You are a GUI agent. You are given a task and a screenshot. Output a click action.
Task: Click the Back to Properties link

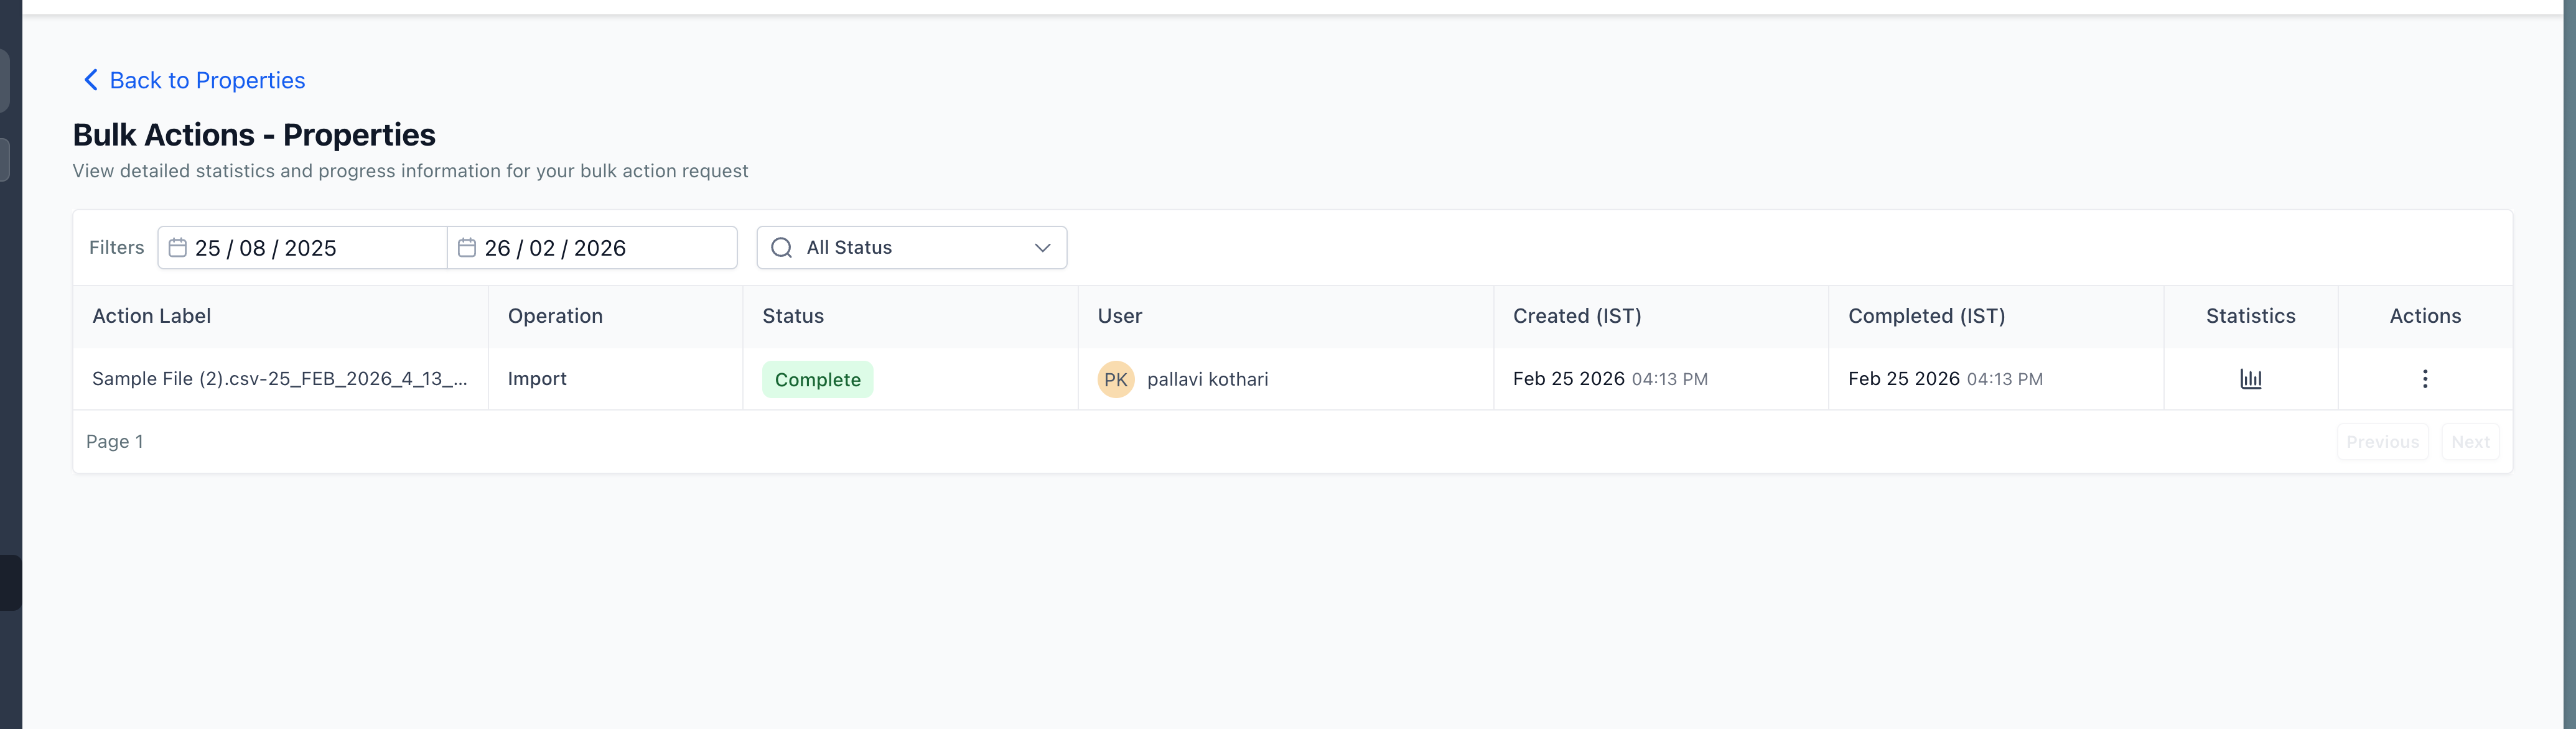pyautogui.click(x=208, y=80)
